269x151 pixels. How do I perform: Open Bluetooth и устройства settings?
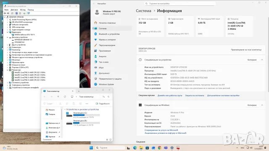coord(113,34)
